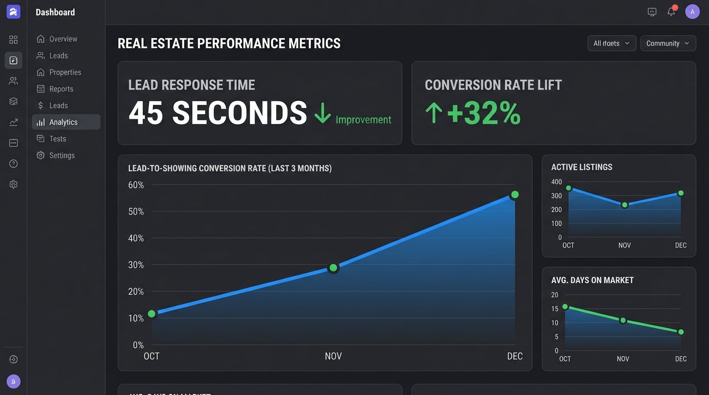709x395 pixels.
Task: Click the notifications bell icon
Action: 671,11
